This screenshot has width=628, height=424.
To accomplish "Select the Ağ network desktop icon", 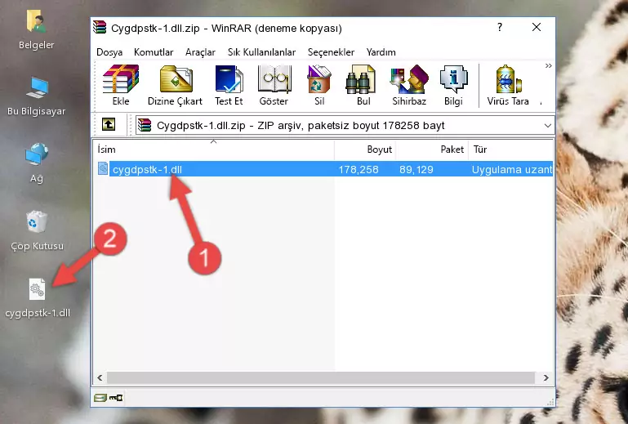I will [x=37, y=163].
